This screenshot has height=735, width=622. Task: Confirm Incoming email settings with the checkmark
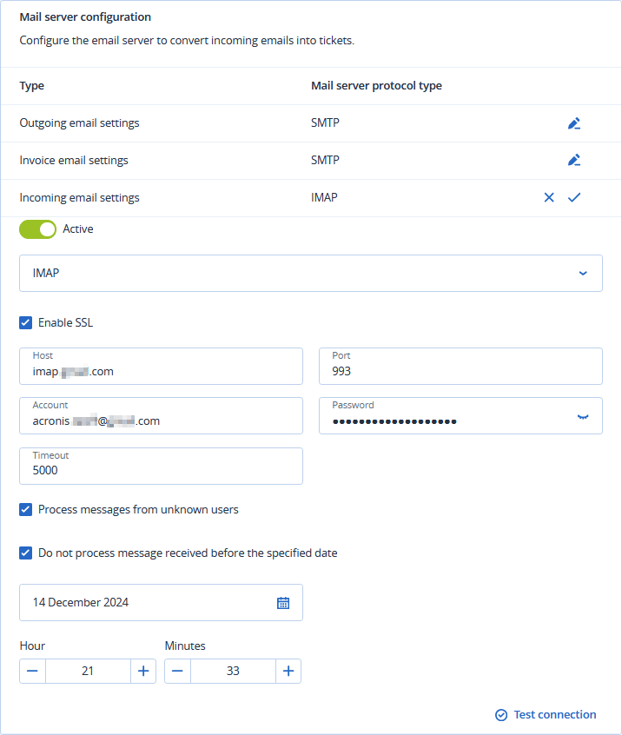pos(574,198)
